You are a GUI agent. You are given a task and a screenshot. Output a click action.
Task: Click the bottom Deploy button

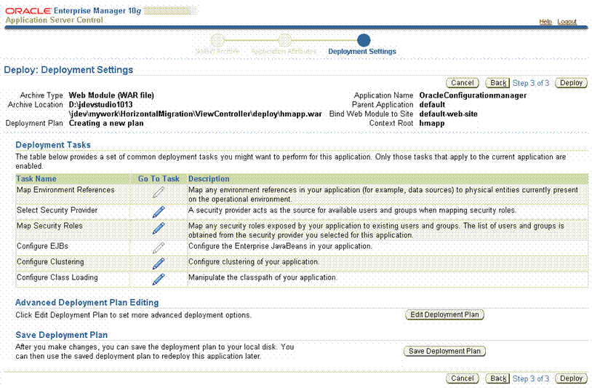pos(571,379)
